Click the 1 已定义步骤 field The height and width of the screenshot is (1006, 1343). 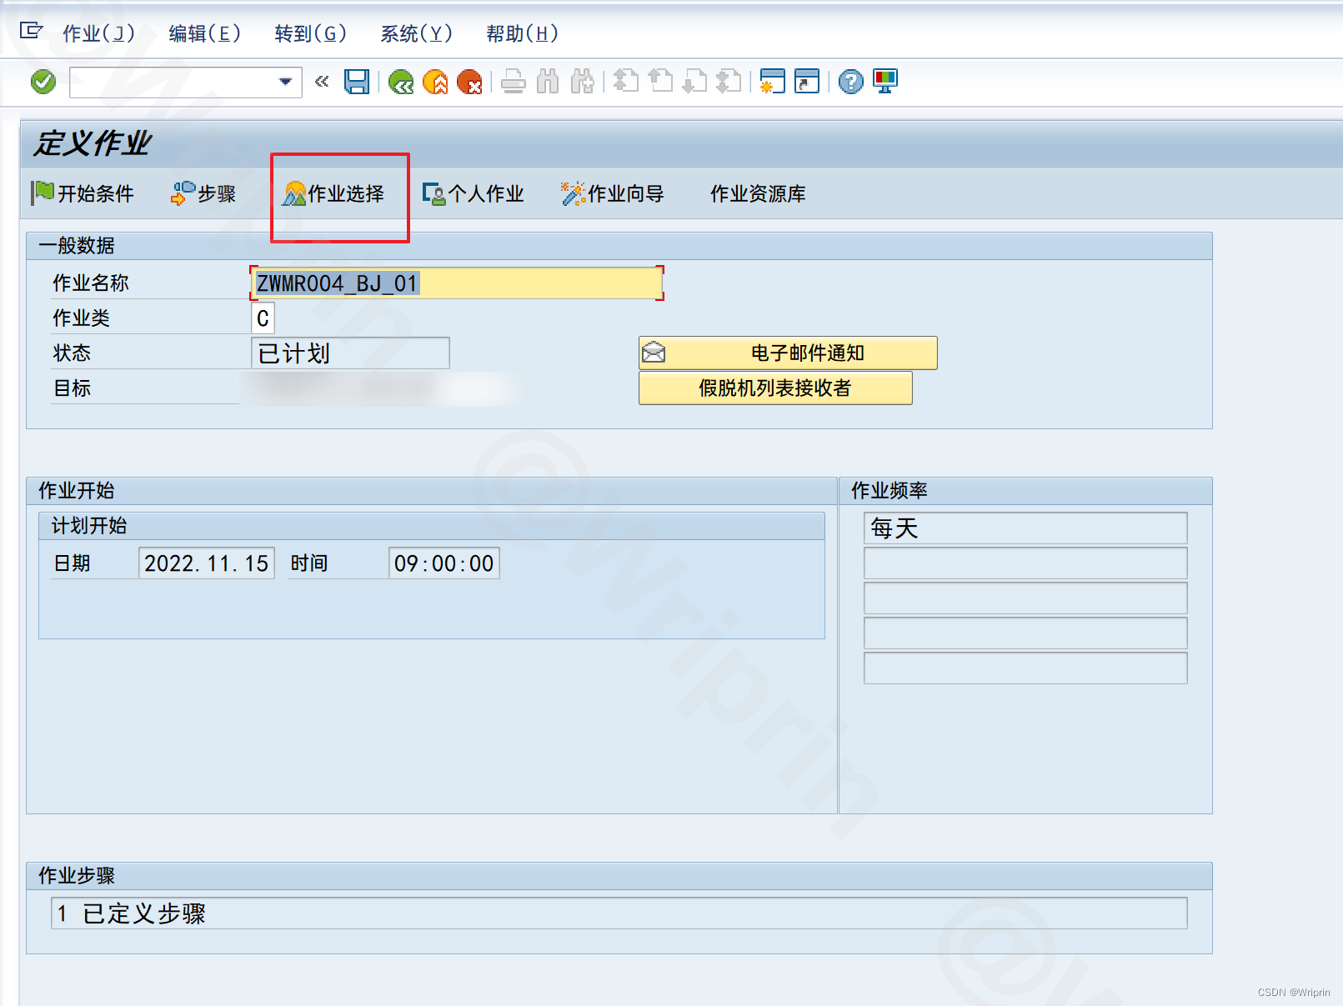tap(619, 913)
